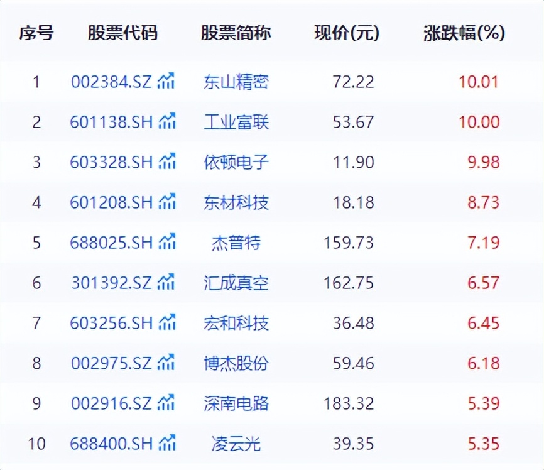The height and width of the screenshot is (470, 544).
Task: Click chart icon beside 002916.SZ
Action: click(x=166, y=403)
